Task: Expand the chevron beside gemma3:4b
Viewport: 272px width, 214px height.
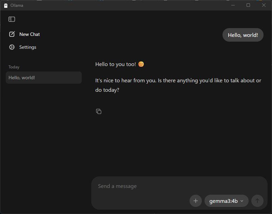Action: tap(241, 201)
